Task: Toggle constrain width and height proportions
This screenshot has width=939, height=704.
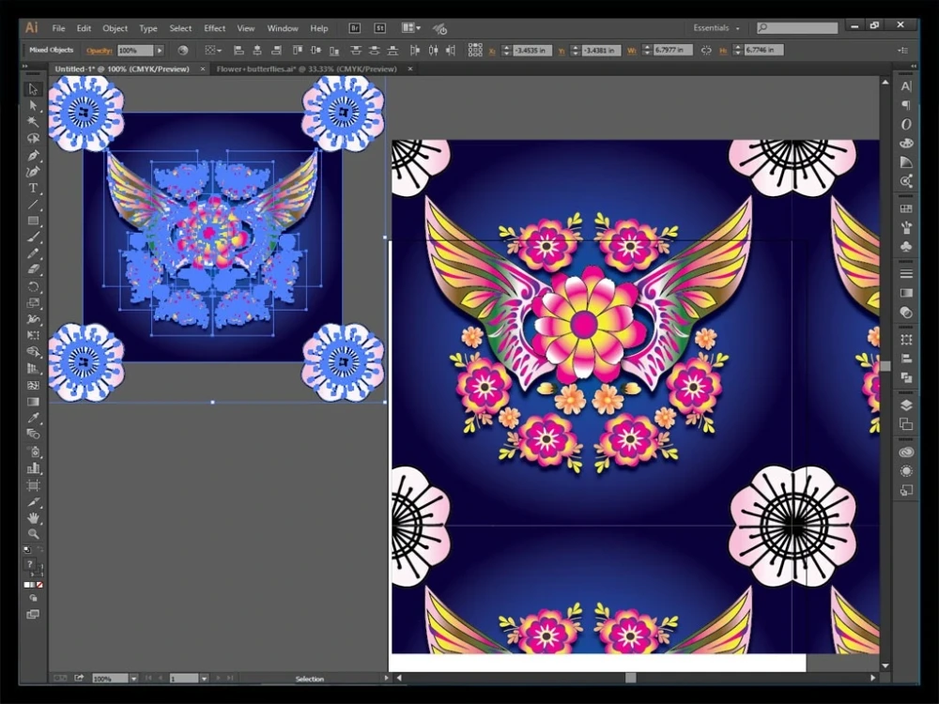Action: click(706, 51)
